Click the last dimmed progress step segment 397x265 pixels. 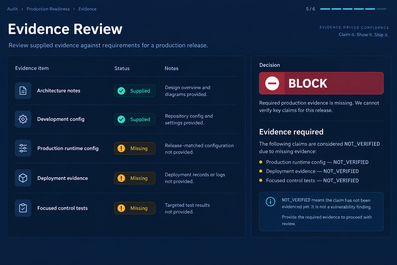point(381,9)
